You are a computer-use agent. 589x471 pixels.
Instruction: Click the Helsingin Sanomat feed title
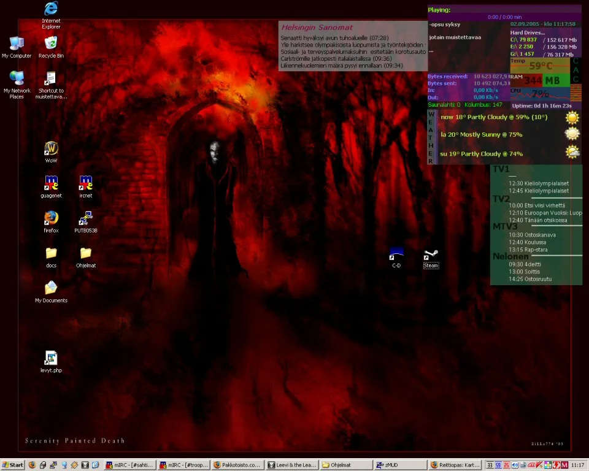pos(317,28)
